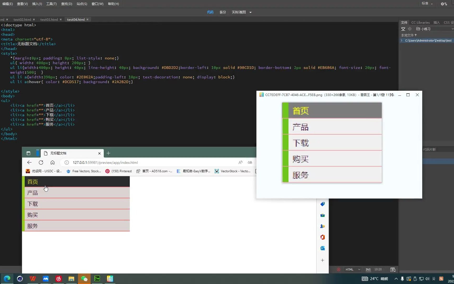Open the shopping tag icon in Edge sidebar
Screen dimensions: 454x284
tap(323, 204)
